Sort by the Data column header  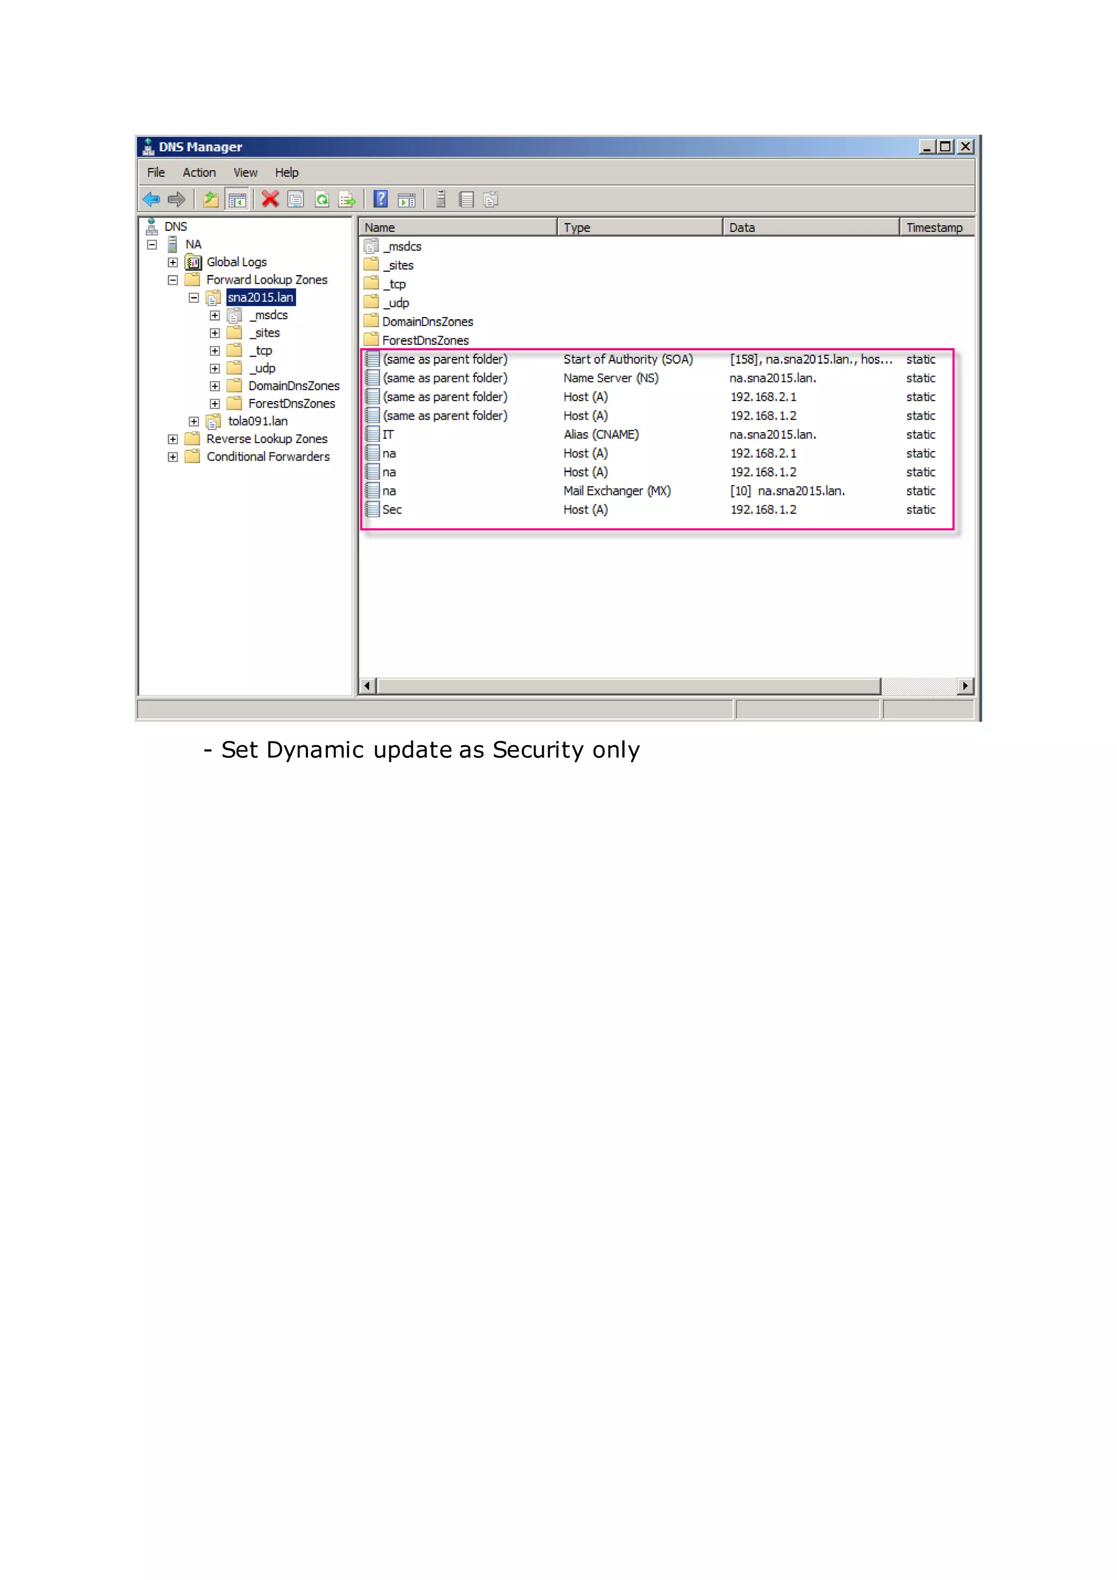(811, 227)
